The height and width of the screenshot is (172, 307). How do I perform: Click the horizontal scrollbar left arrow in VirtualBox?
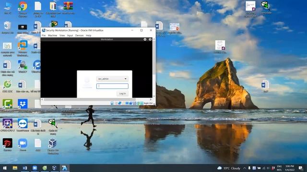coord(42,99)
